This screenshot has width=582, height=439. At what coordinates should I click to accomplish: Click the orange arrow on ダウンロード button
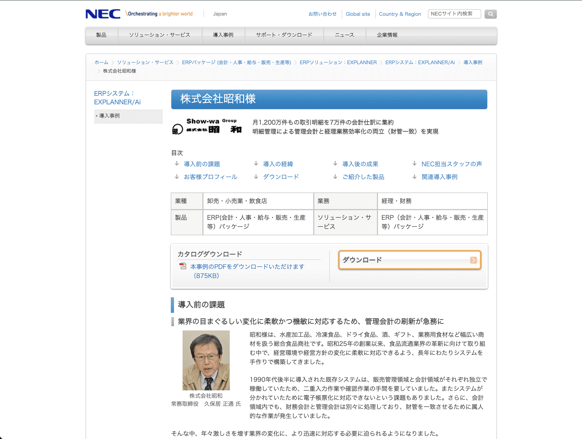click(473, 260)
